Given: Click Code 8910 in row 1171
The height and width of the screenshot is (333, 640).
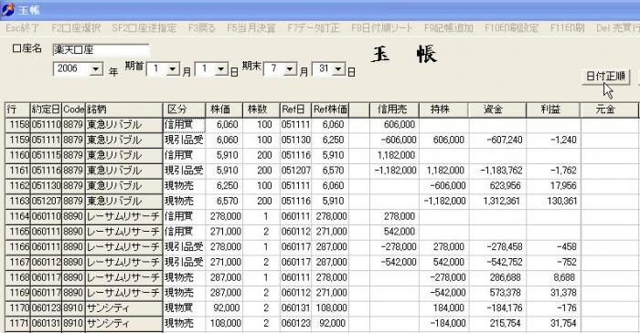Looking at the screenshot, I should coord(73,323).
